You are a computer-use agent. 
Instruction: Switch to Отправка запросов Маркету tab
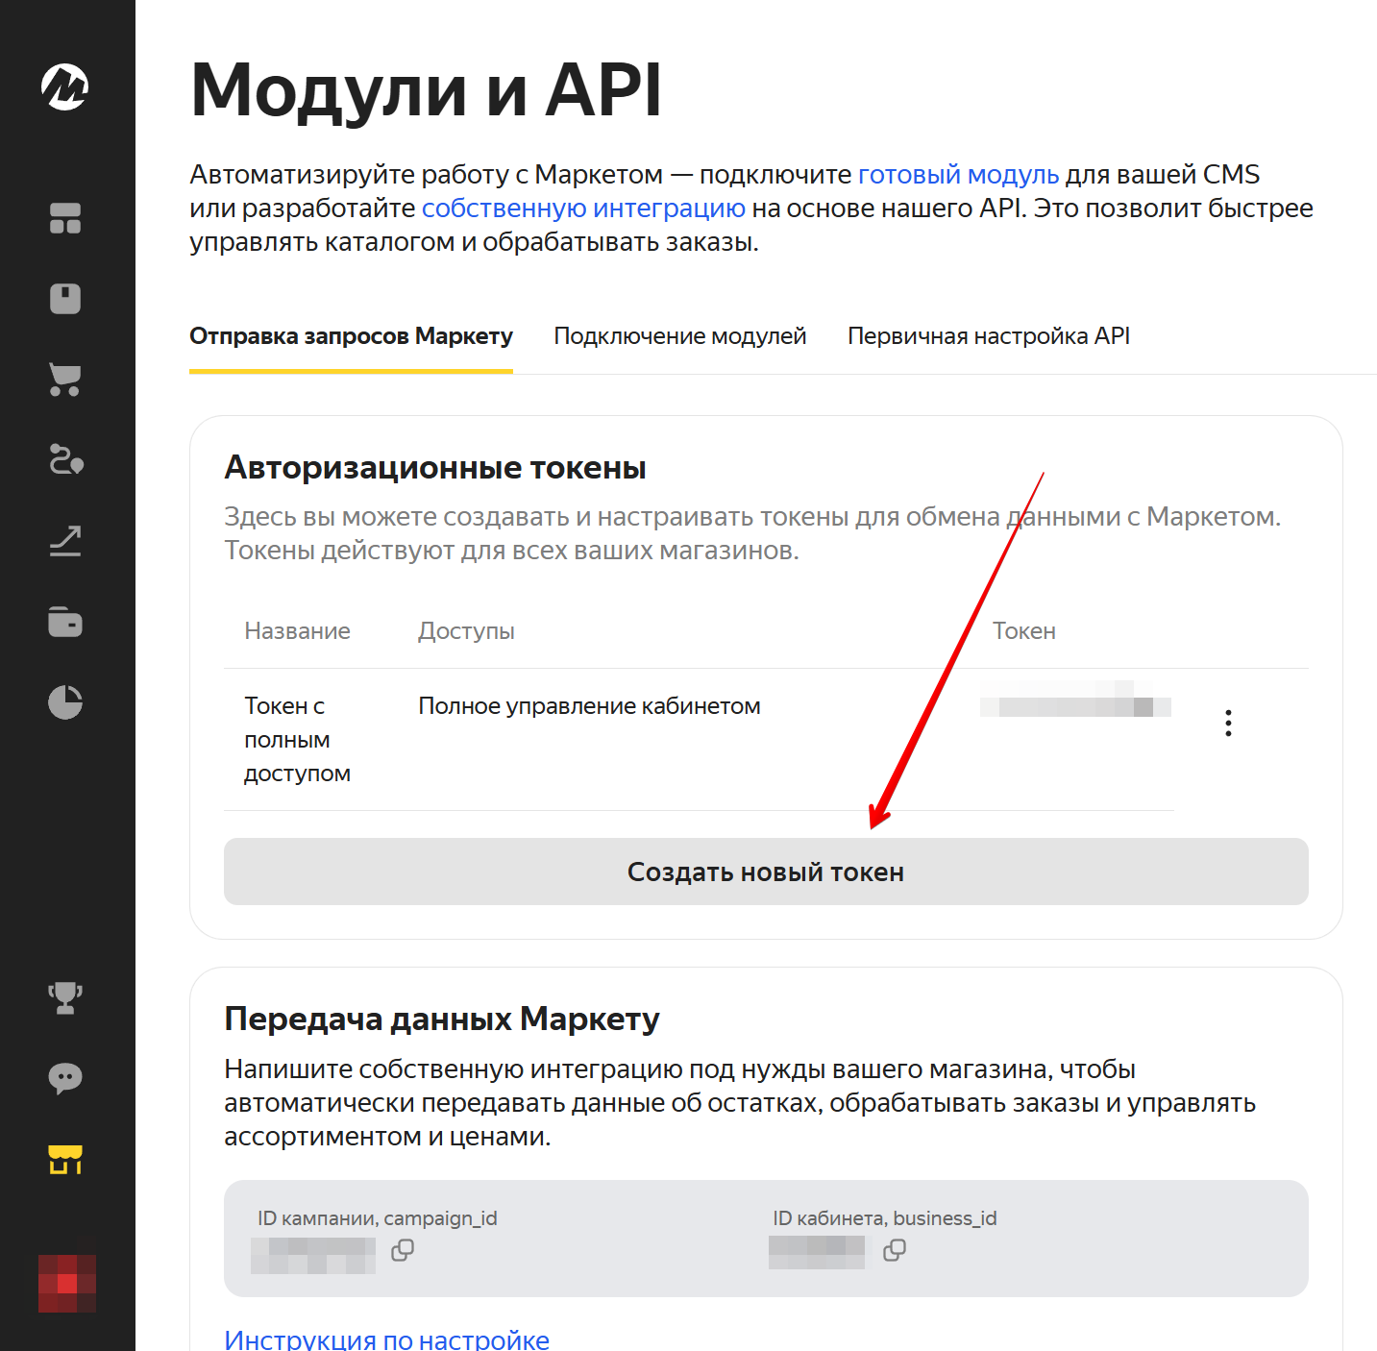351,336
